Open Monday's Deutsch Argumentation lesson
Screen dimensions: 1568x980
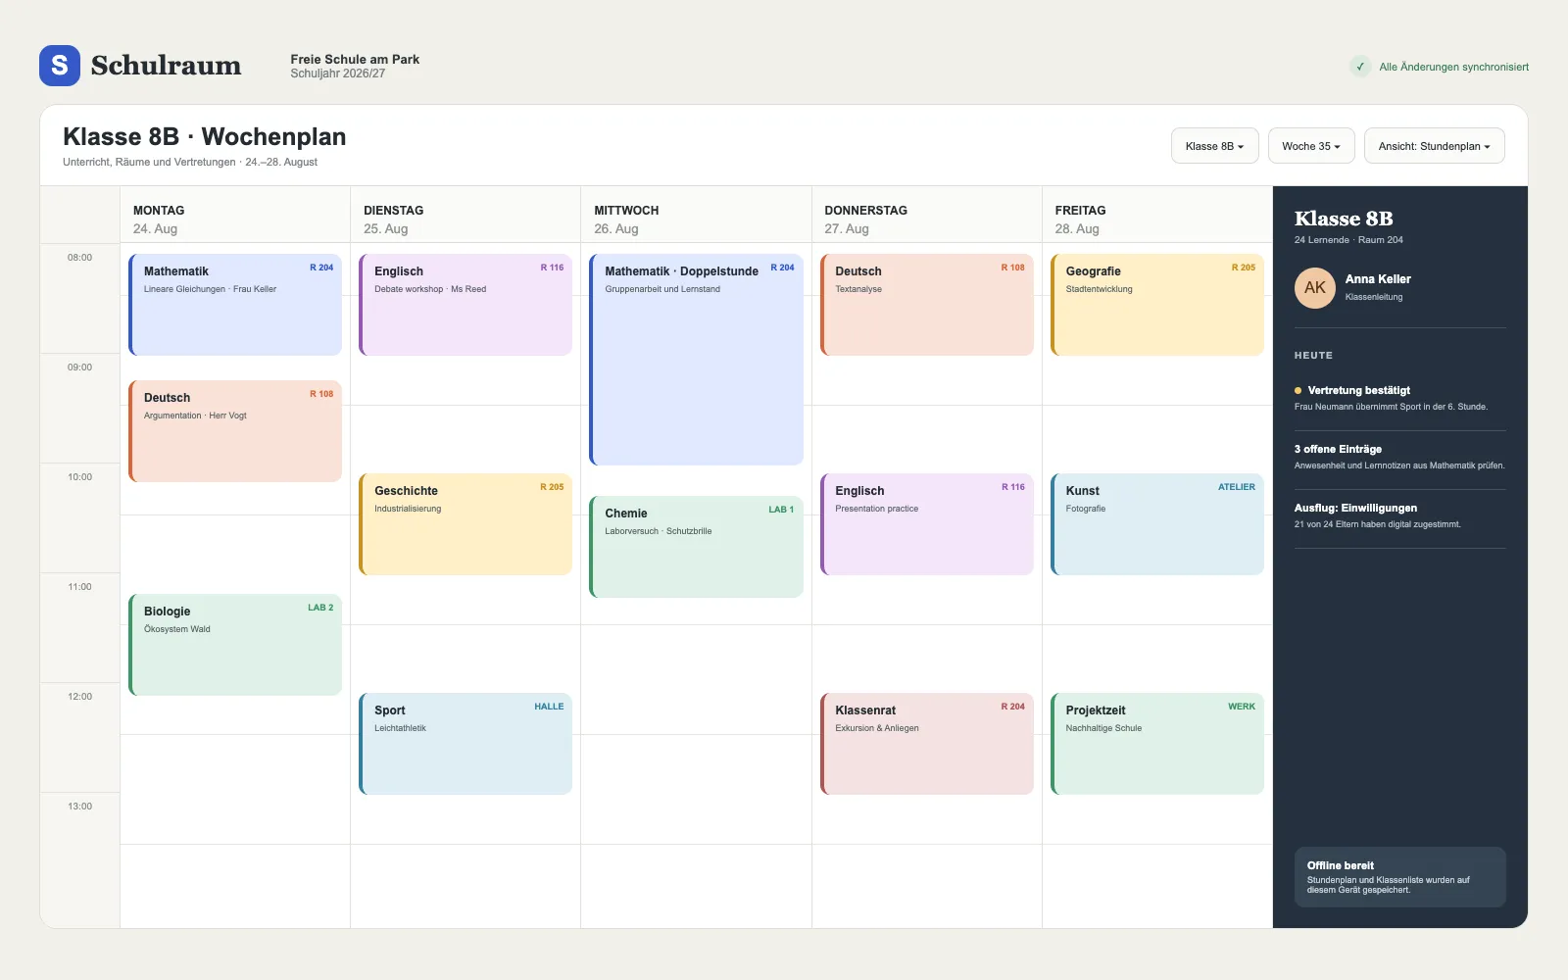click(x=235, y=431)
